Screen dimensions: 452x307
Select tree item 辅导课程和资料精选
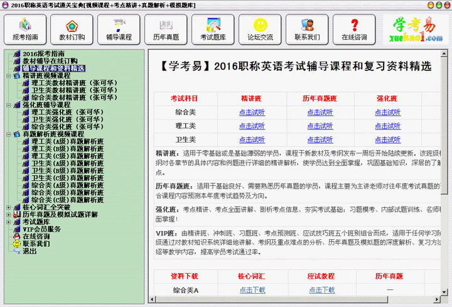click(53, 68)
